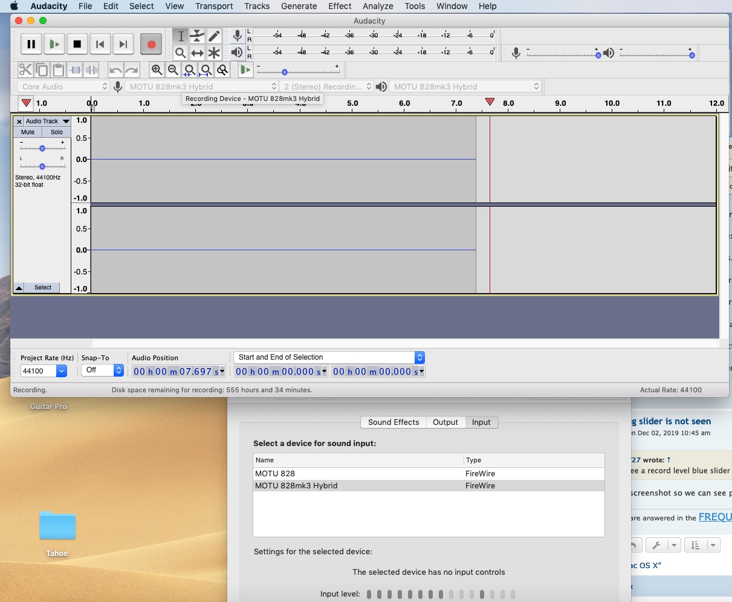Open the recording meter microphone menu
The image size is (732, 602).
tap(238, 36)
